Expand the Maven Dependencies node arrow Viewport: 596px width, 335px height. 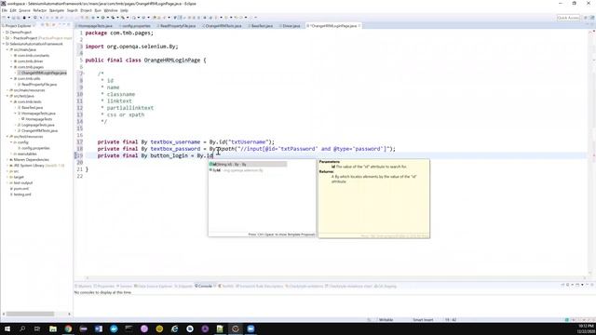coord(7,159)
